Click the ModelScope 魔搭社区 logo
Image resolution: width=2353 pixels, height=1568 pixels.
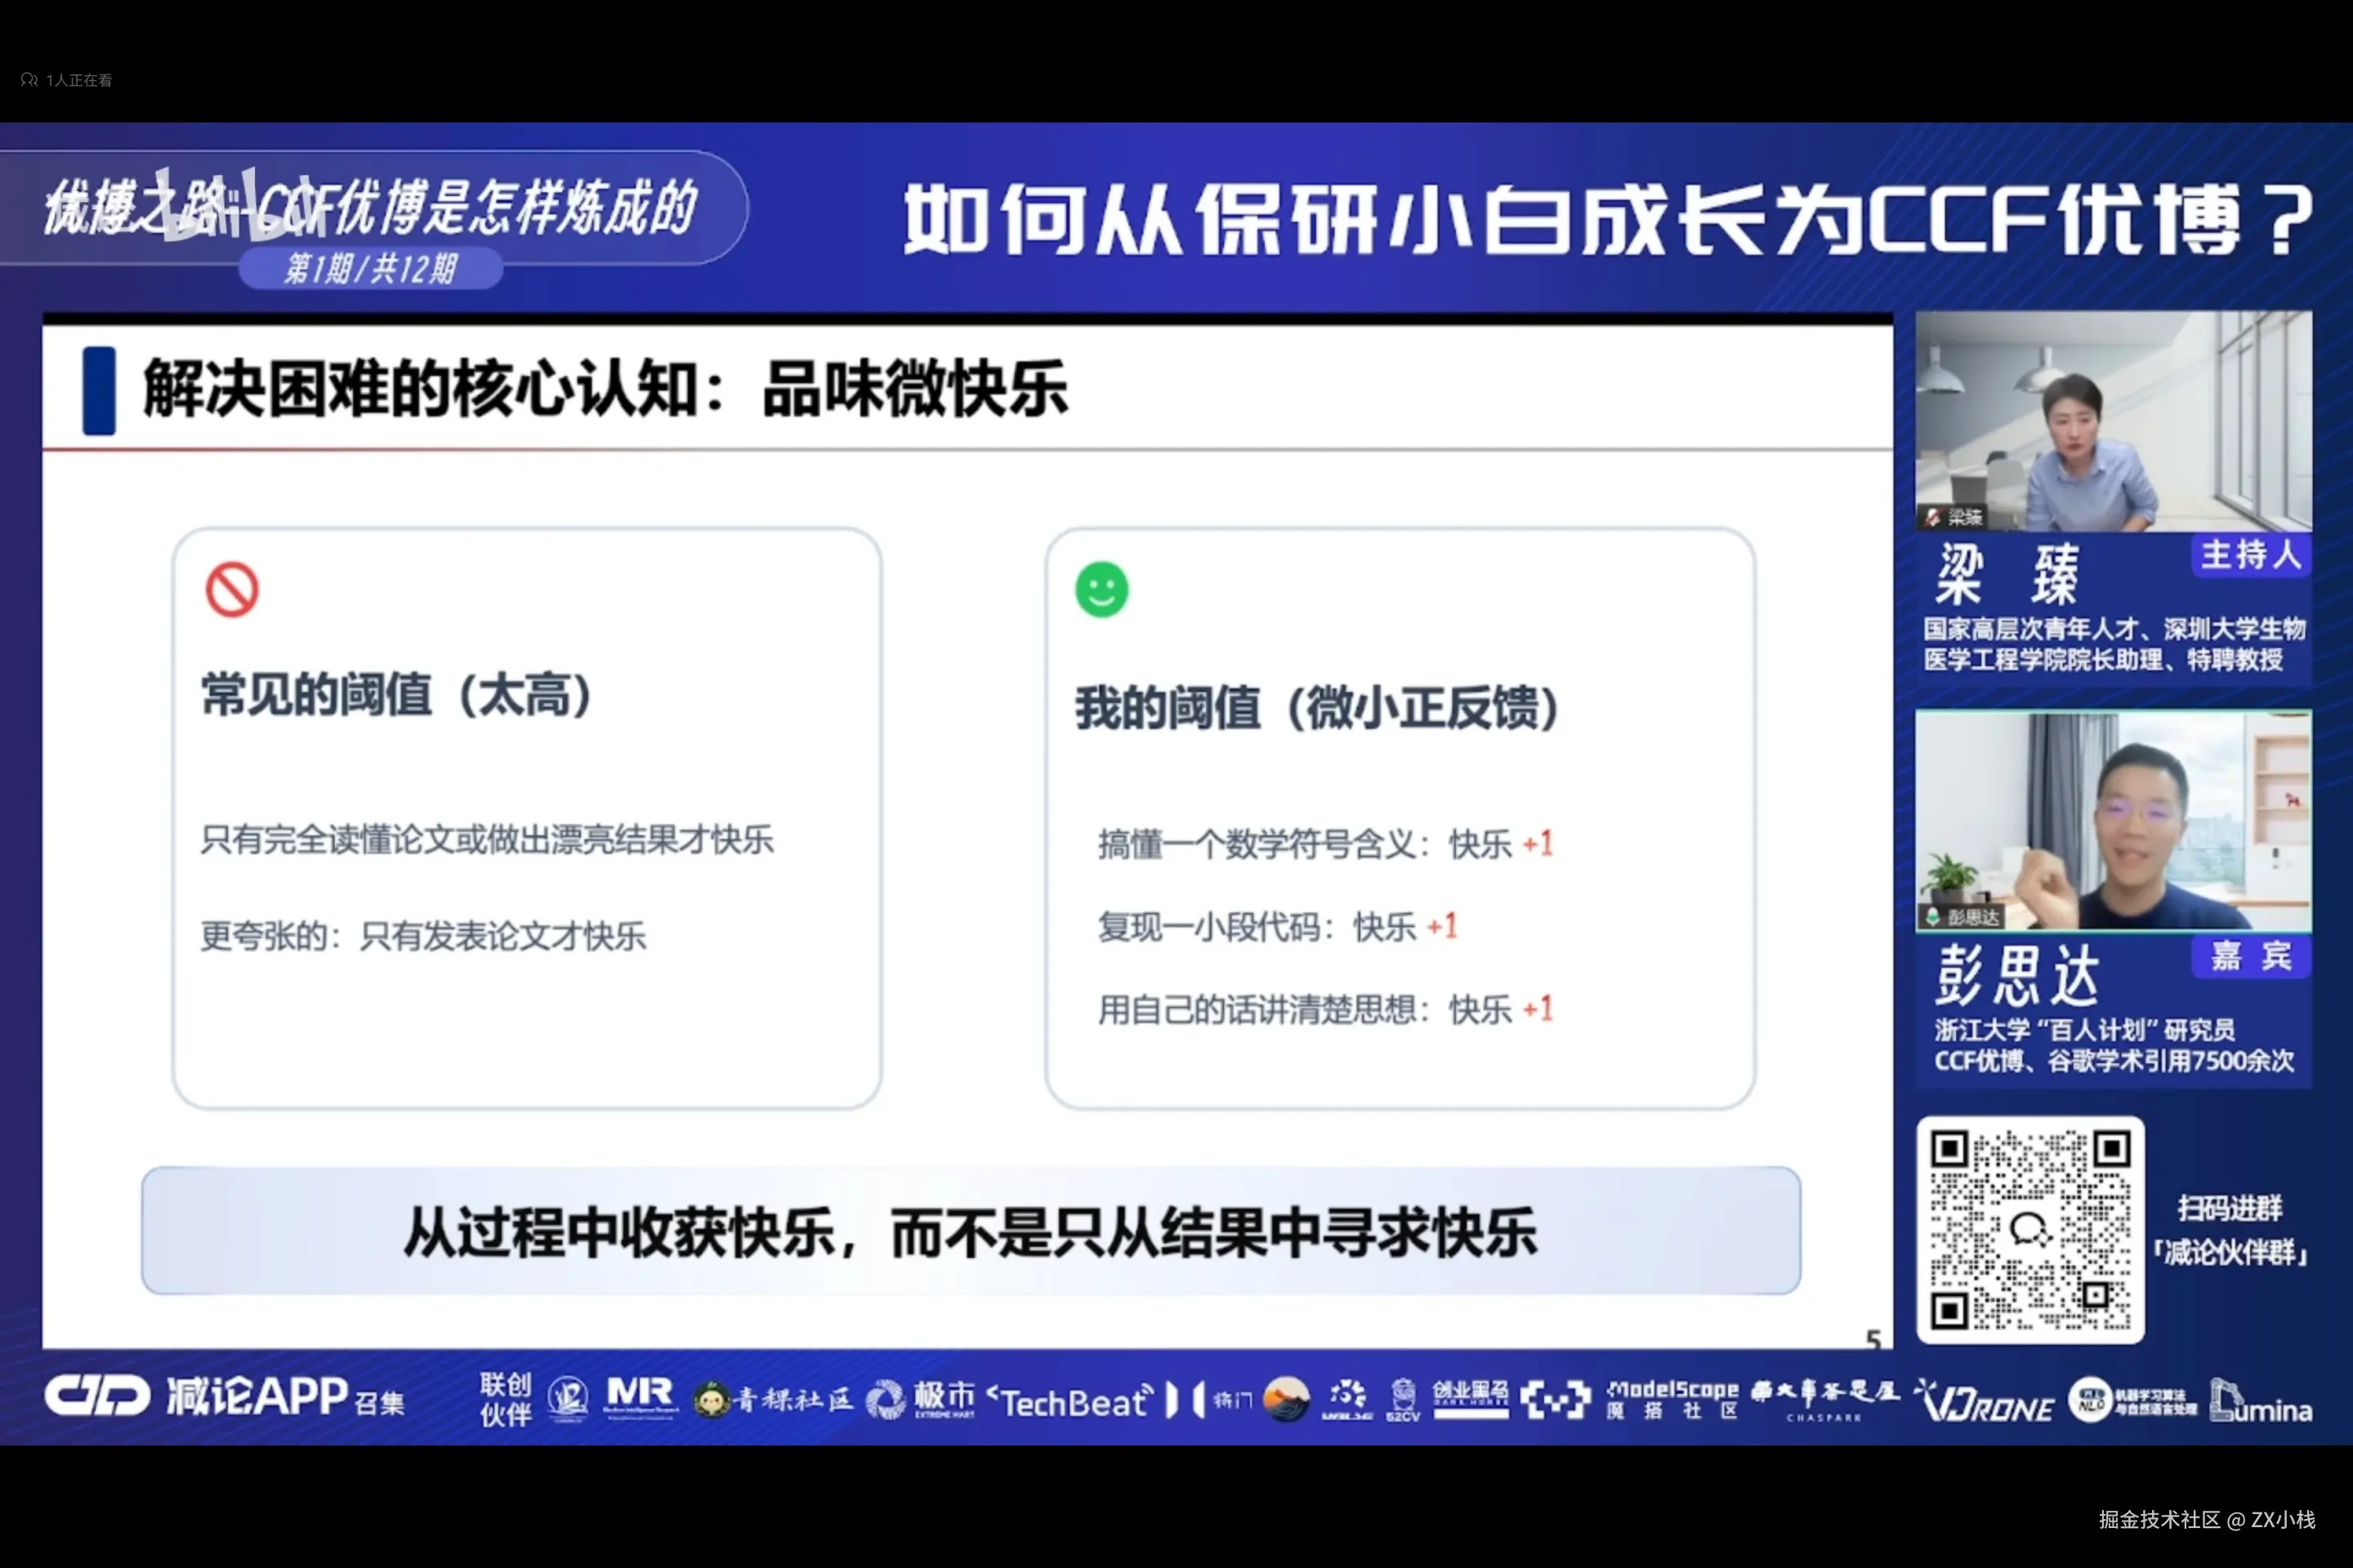tap(1672, 1399)
